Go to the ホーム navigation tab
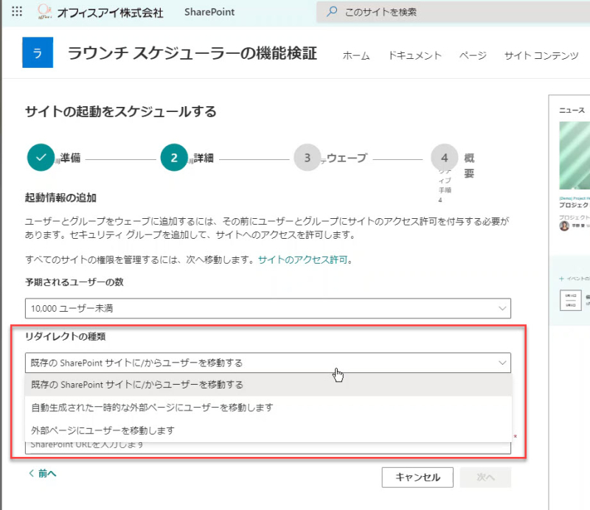The image size is (590, 510). coord(356,56)
